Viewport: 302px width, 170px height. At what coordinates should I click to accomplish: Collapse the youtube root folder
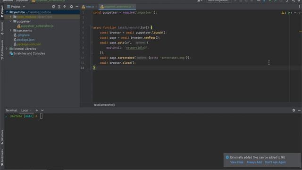7,12
